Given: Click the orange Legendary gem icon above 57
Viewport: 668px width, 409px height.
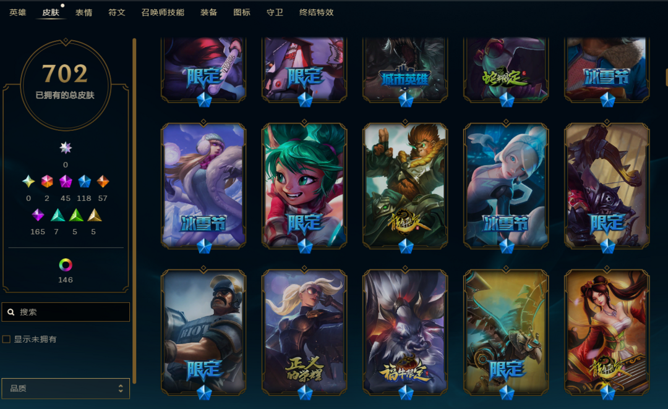Looking at the screenshot, I should click(103, 182).
